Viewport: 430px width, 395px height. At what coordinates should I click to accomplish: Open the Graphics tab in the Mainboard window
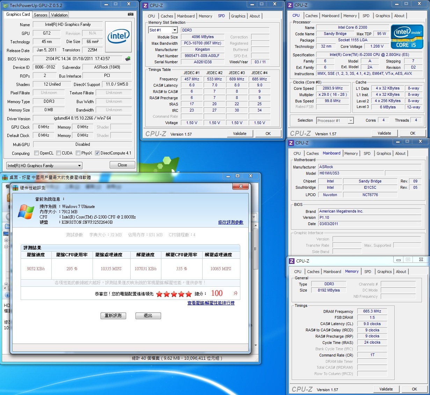pyautogui.click(x=384, y=153)
